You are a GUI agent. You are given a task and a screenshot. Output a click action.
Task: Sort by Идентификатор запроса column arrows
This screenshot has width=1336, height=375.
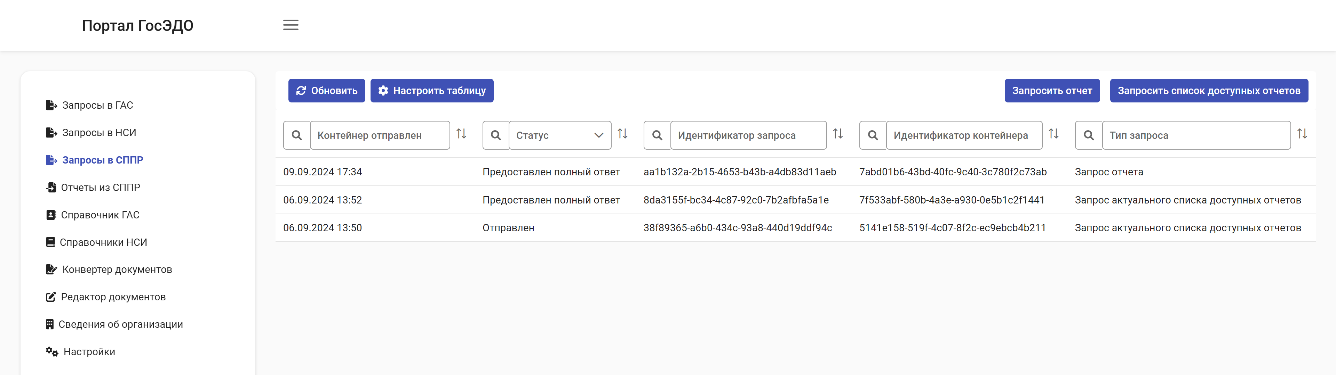837,134
